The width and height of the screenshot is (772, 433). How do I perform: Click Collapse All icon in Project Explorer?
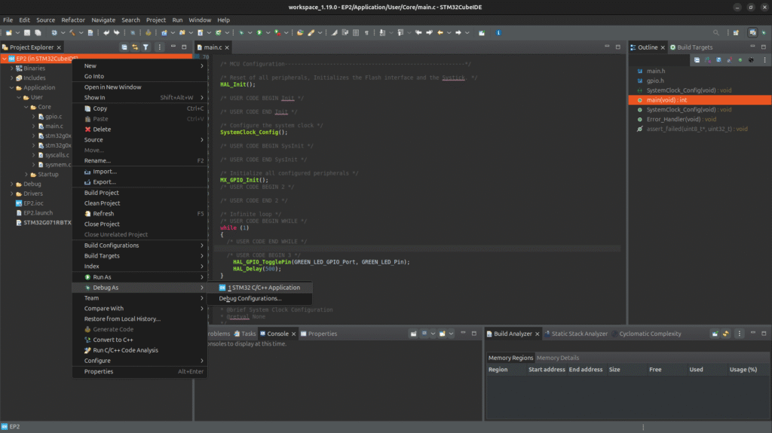124,47
